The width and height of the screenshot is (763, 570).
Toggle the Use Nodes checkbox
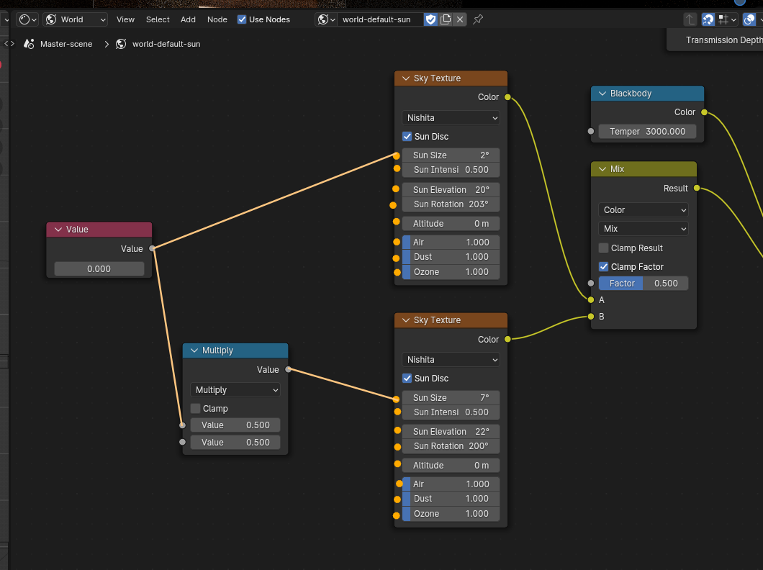pyautogui.click(x=242, y=19)
